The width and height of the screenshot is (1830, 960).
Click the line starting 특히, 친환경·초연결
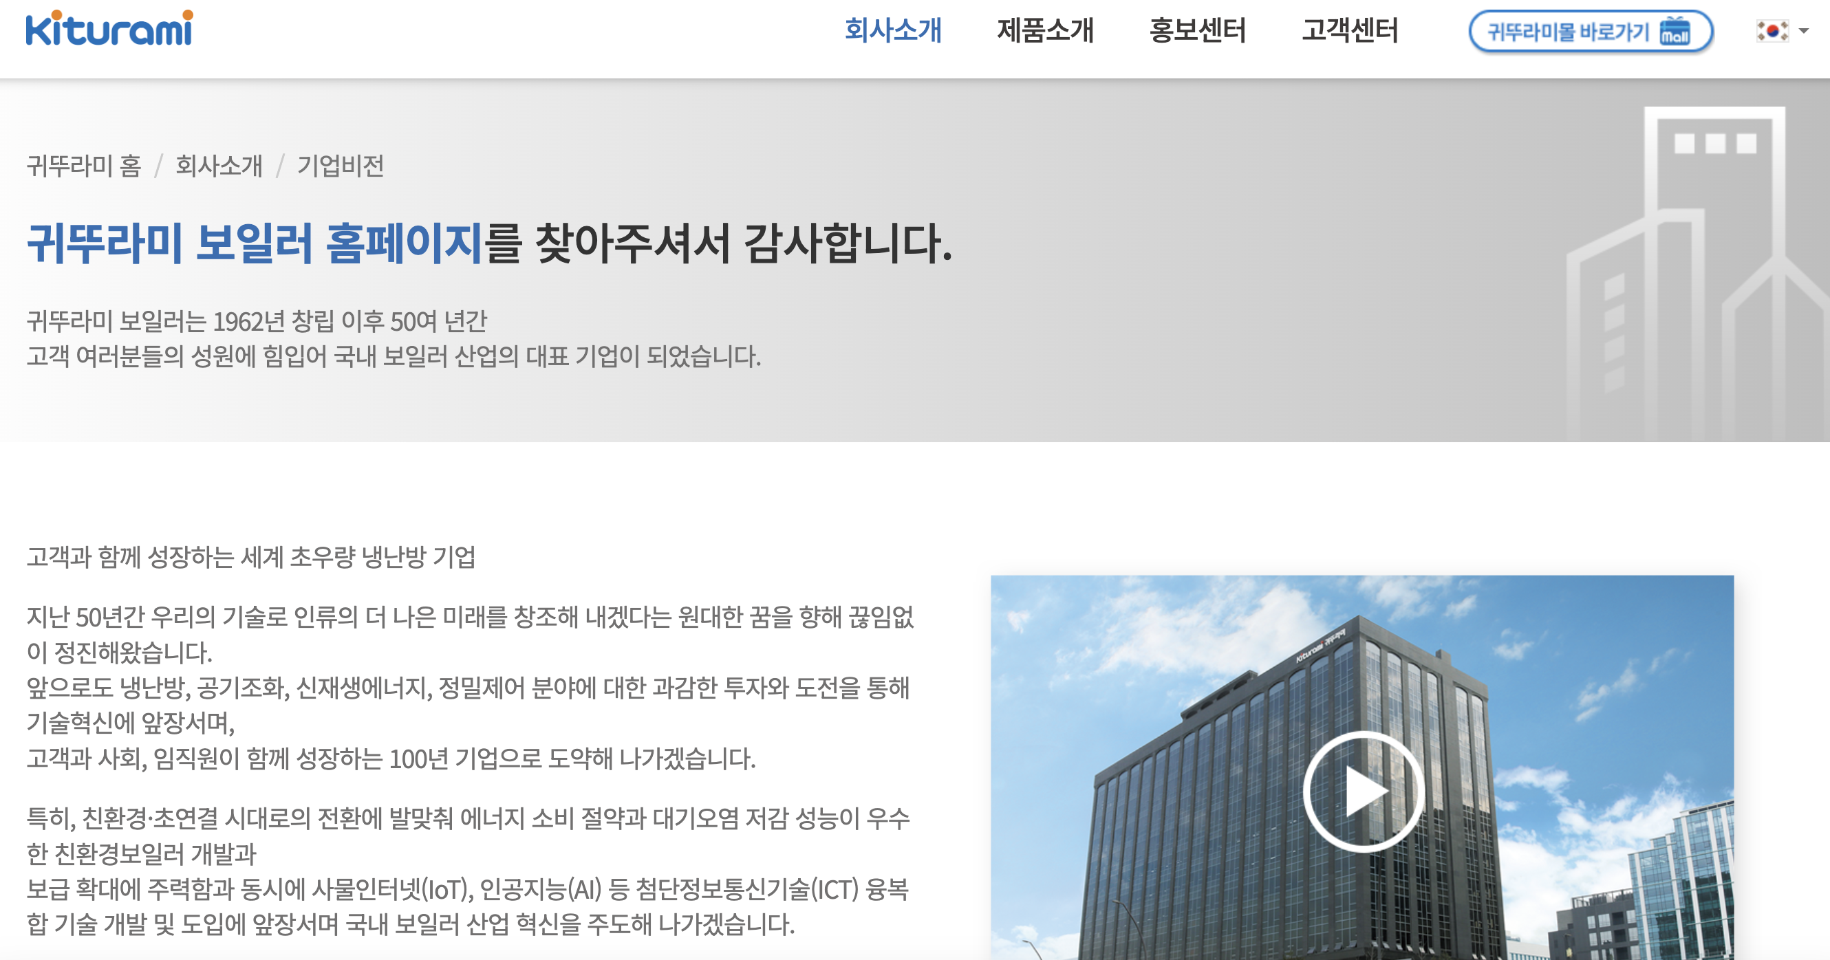468,818
